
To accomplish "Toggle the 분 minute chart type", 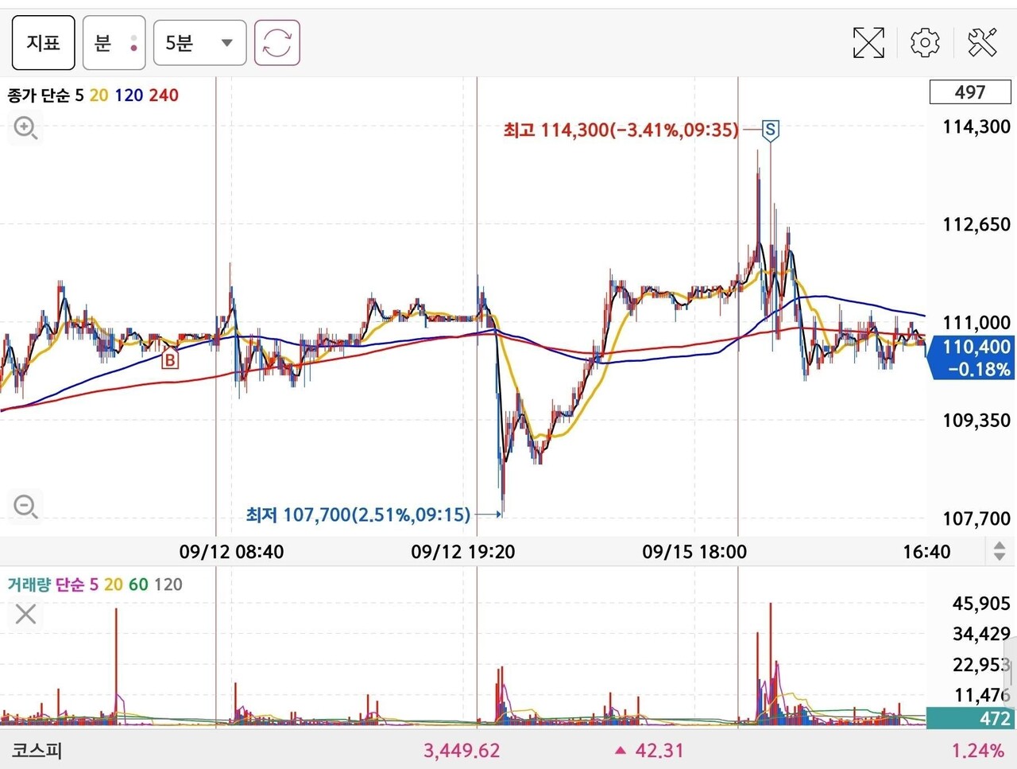I will coord(114,43).
